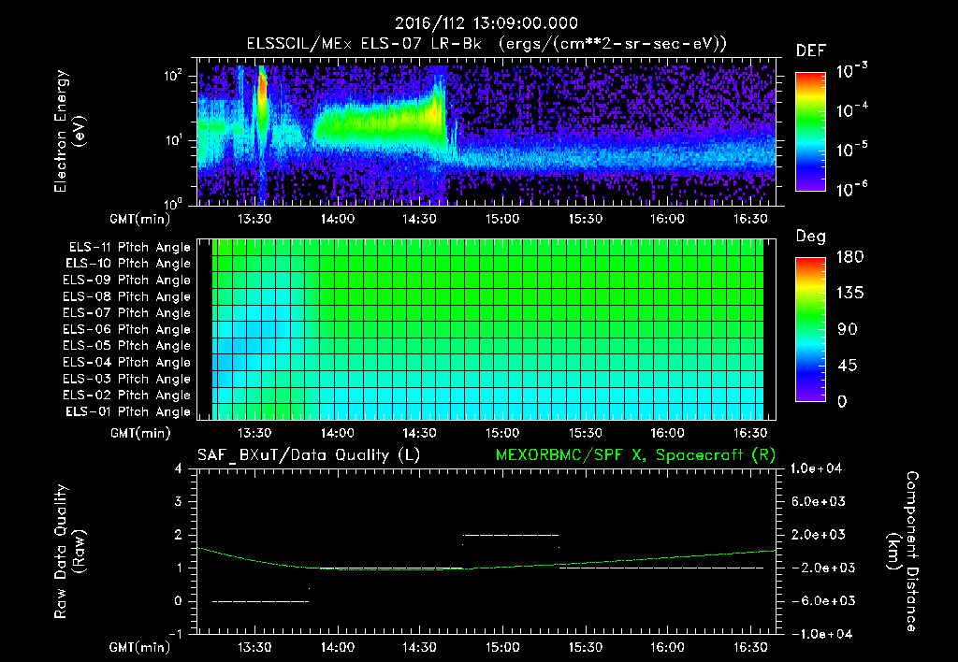The image size is (958, 662).
Task: Select the ELS-11 Pitch Angle row label
Action: [129, 248]
